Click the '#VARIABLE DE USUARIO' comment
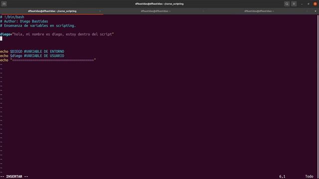This screenshot has width=319, height=179. tap(44, 56)
